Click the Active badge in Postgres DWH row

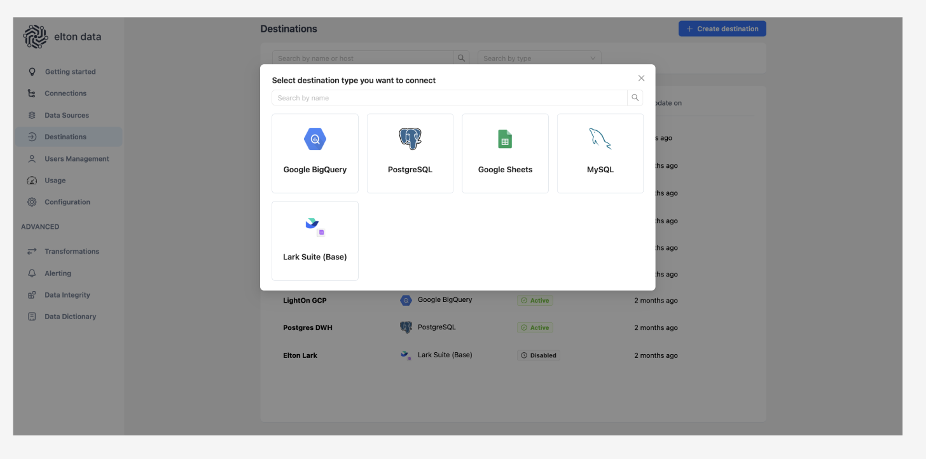(x=535, y=328)
